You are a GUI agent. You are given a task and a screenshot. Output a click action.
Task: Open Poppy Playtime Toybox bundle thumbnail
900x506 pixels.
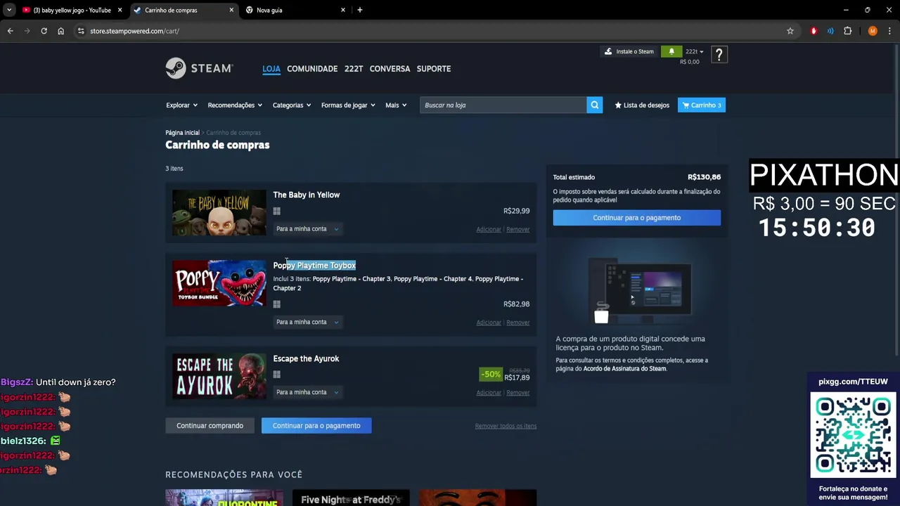[x=219, y=283]
